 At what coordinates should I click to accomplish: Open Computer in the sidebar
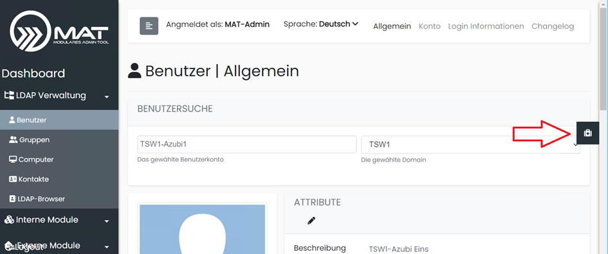coord(59,159)
